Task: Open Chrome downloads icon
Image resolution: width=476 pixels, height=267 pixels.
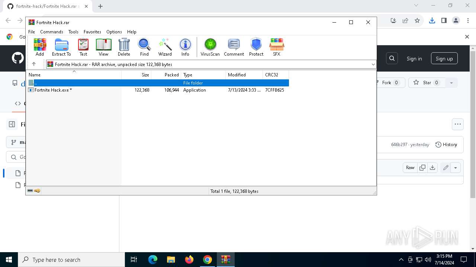Action: tap(432, 20)
